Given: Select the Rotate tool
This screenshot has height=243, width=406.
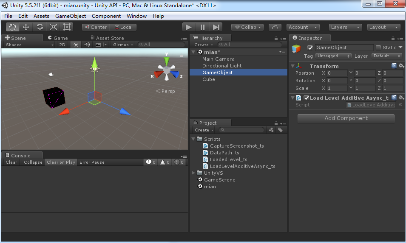Looking at the screenshot, I should click(x=40, y=27).
